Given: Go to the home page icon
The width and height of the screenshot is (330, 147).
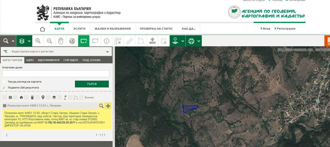Looking at the screenshot, I should click(x=43, y=29).
